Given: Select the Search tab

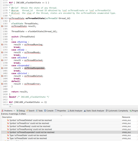Looking at the screenshot, I should click(x=30, y=111).
